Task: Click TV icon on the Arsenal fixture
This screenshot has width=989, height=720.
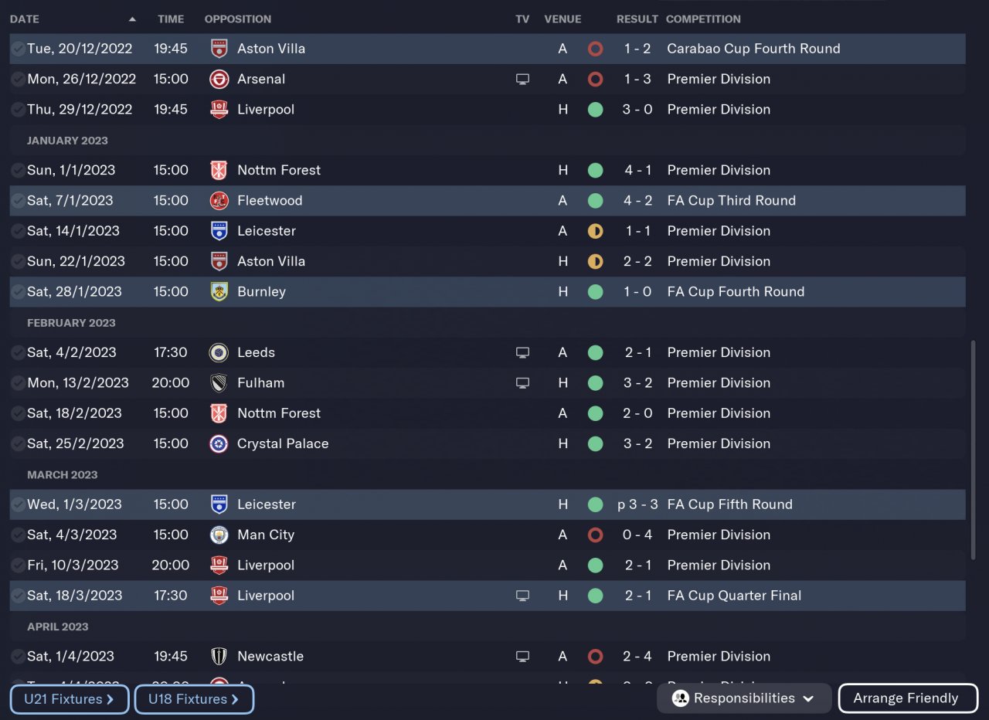Action: tap(522, 79)
